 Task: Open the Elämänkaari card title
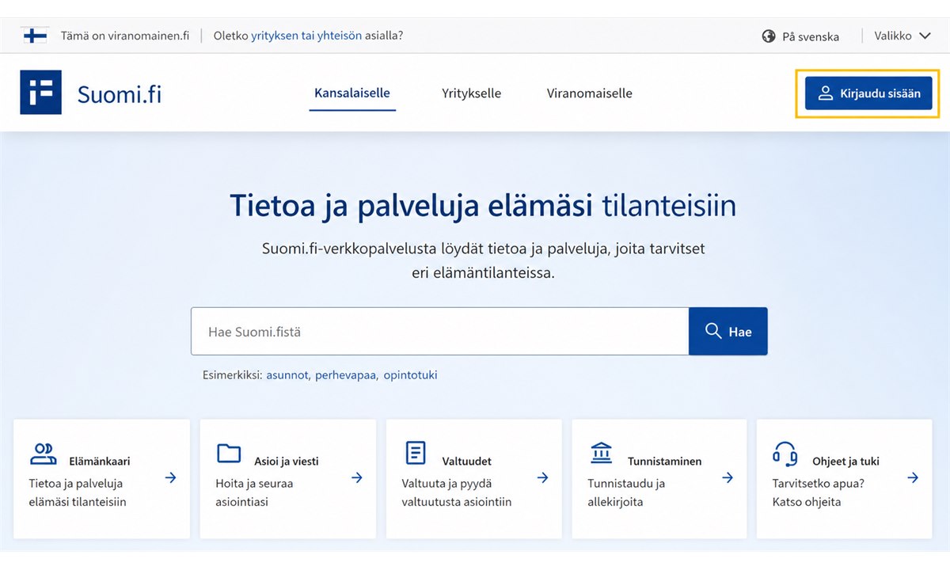100,462
